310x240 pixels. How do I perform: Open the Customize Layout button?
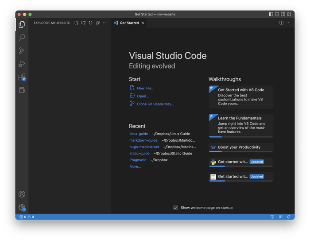pos(289,14)
